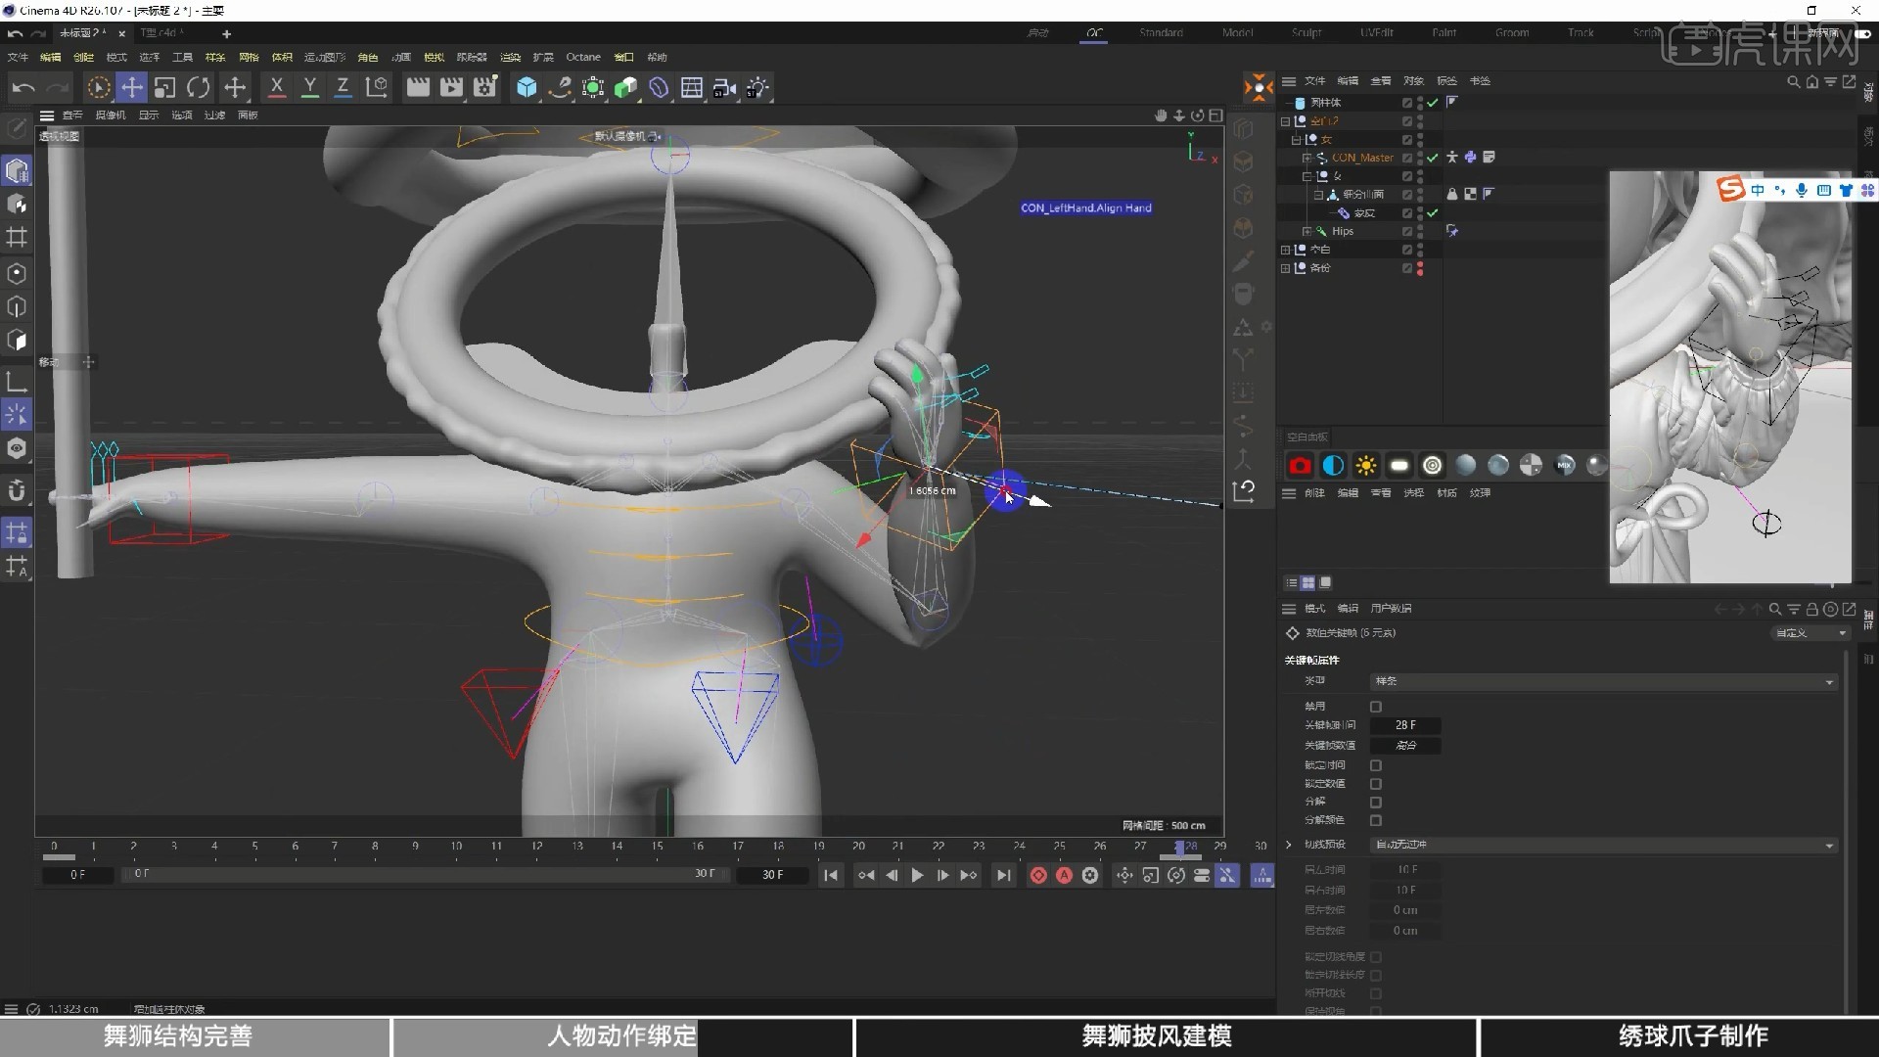Add a new document tab with plus
The image size is (1879, 1057).
[x=226, y=33]
